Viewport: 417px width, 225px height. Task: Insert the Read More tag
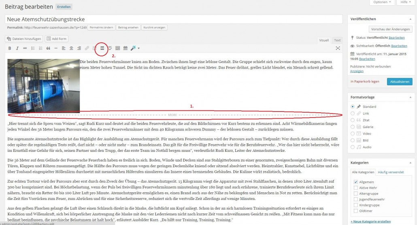102,48
